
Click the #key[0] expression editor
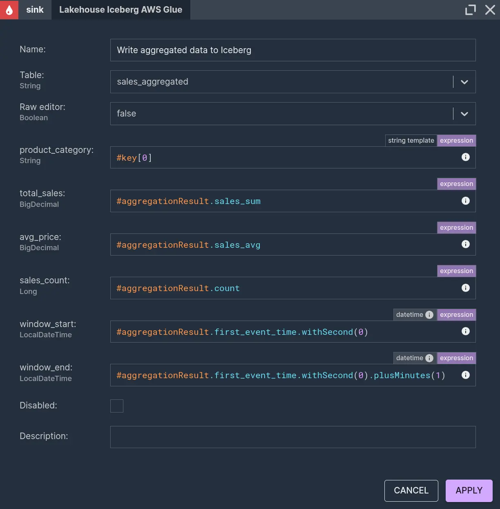(293, 157)
